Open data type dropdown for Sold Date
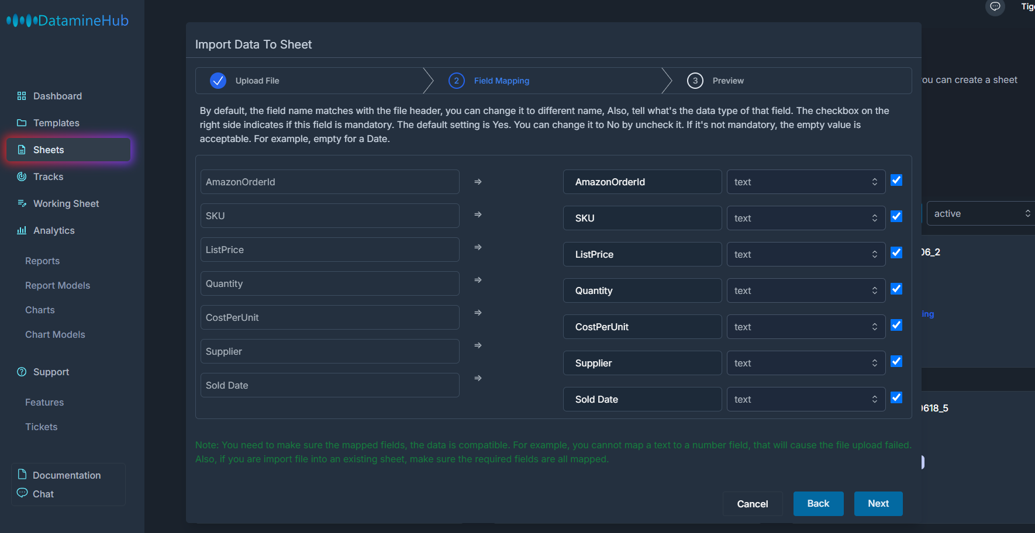1035x533 pixels. click(x=806, y=399)
